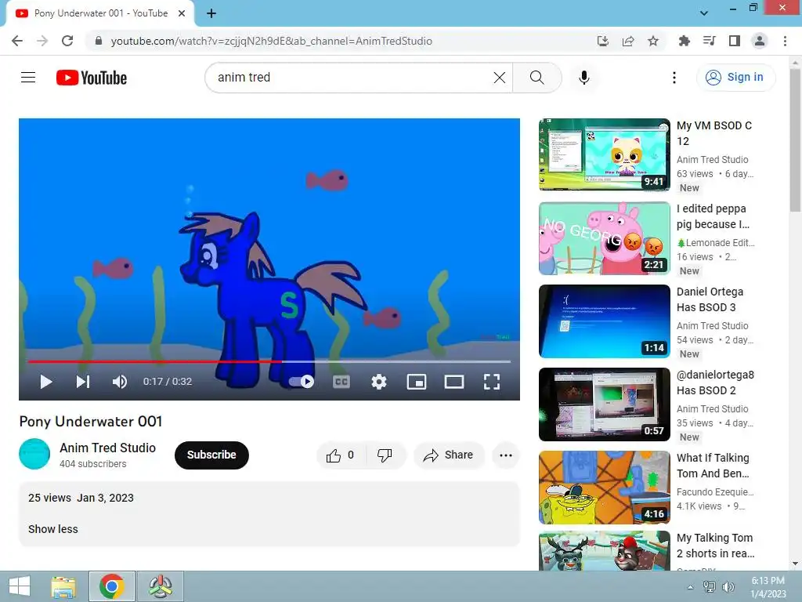Open the tab search chevron
This screenshot has height=602, width=802.
click(x=704, y=13)
